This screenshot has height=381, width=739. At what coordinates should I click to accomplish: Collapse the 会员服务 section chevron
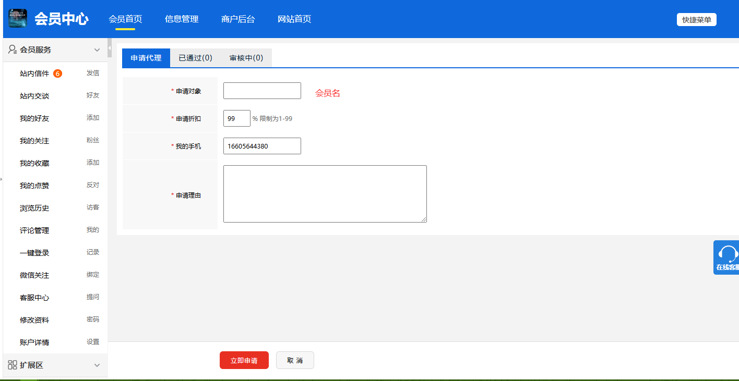click(x=97, y=50)
